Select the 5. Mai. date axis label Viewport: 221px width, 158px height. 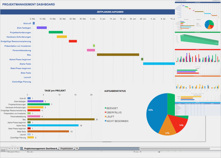(x=33, y=19)
